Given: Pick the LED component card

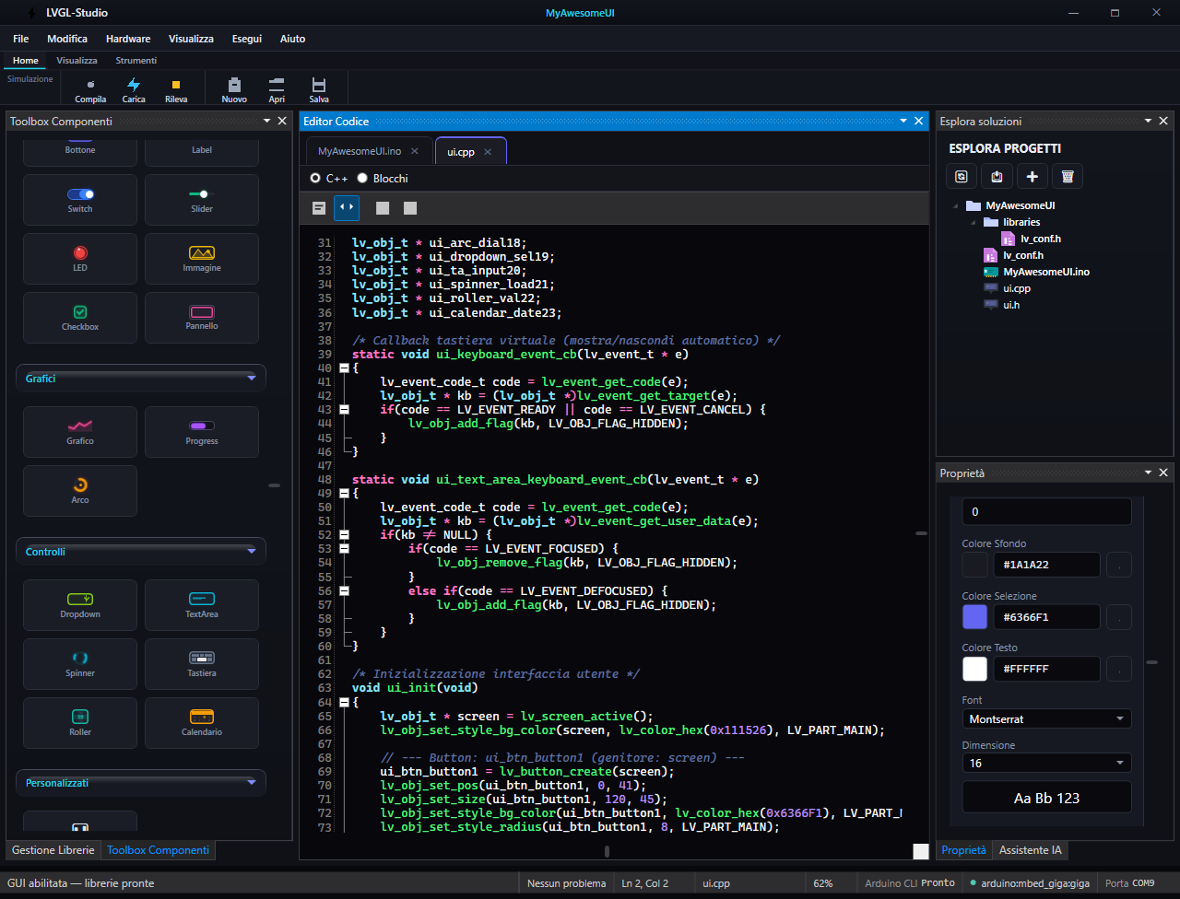Looking at the screenshot, I should point(80,259).
